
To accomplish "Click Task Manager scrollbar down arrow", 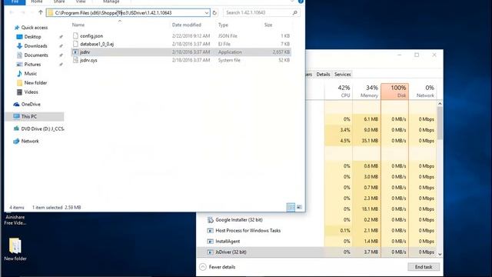I will click(440, 254).
